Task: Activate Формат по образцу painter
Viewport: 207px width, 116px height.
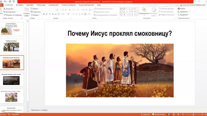Action: pyautogui.click(x=13, y=15)
